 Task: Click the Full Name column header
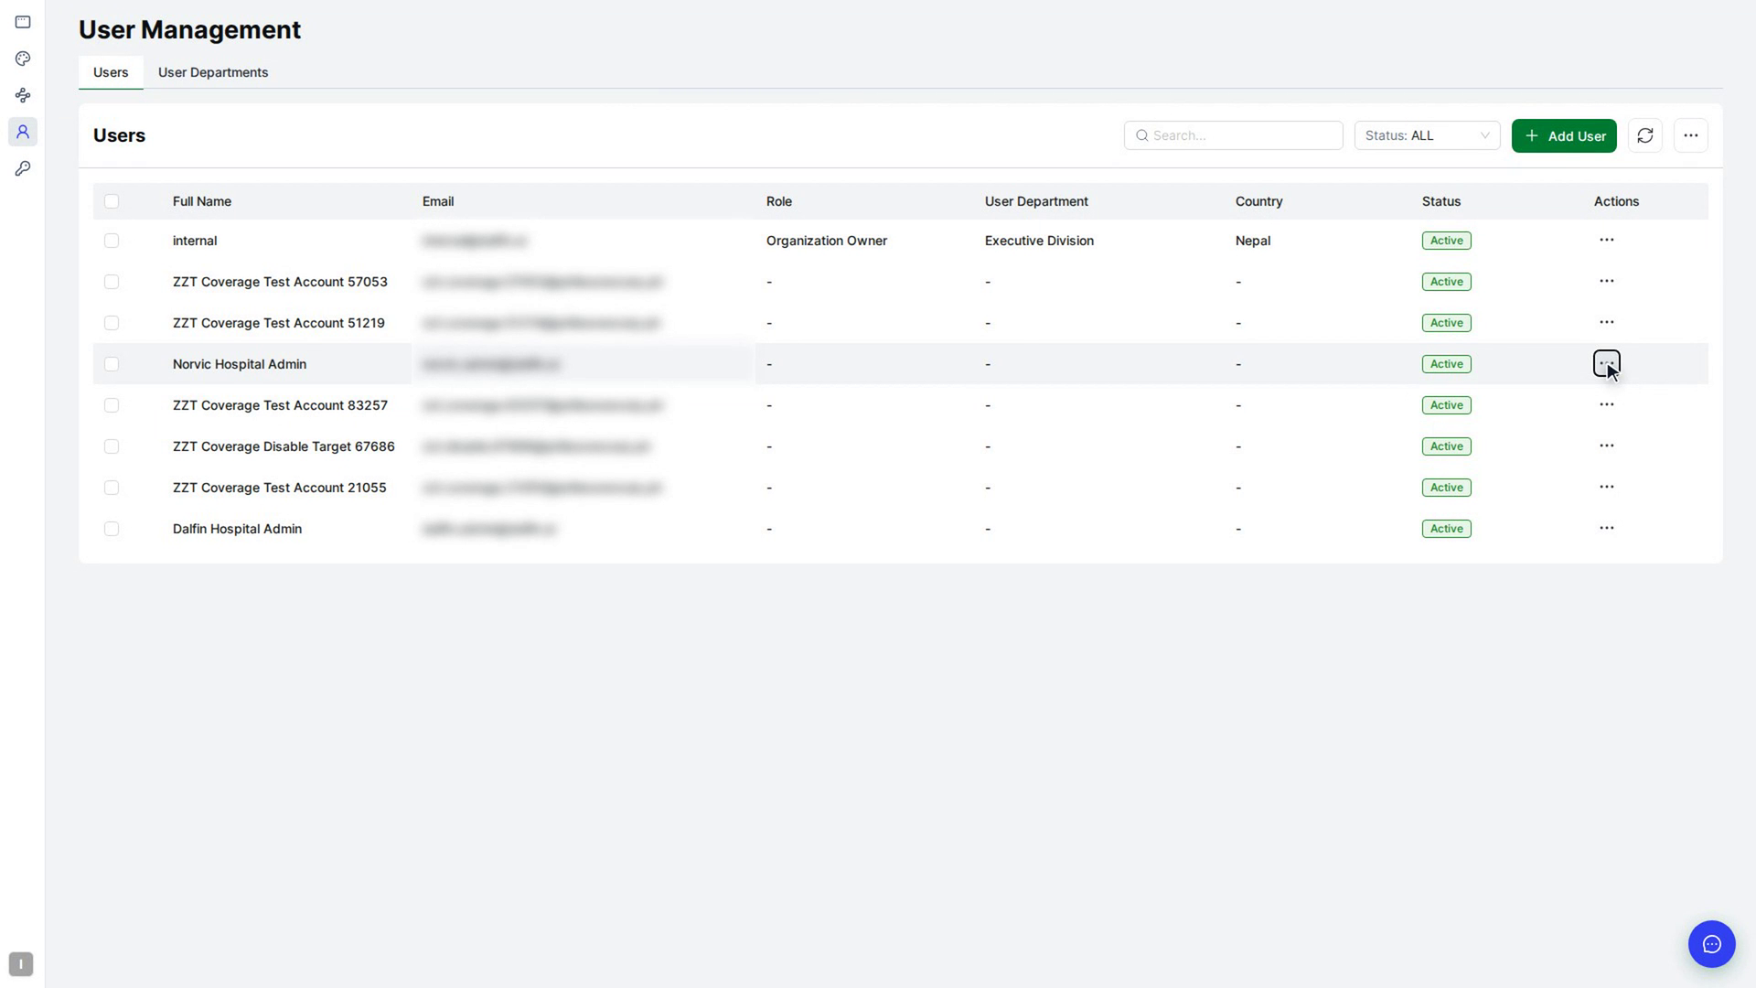[x=202, y=201]
